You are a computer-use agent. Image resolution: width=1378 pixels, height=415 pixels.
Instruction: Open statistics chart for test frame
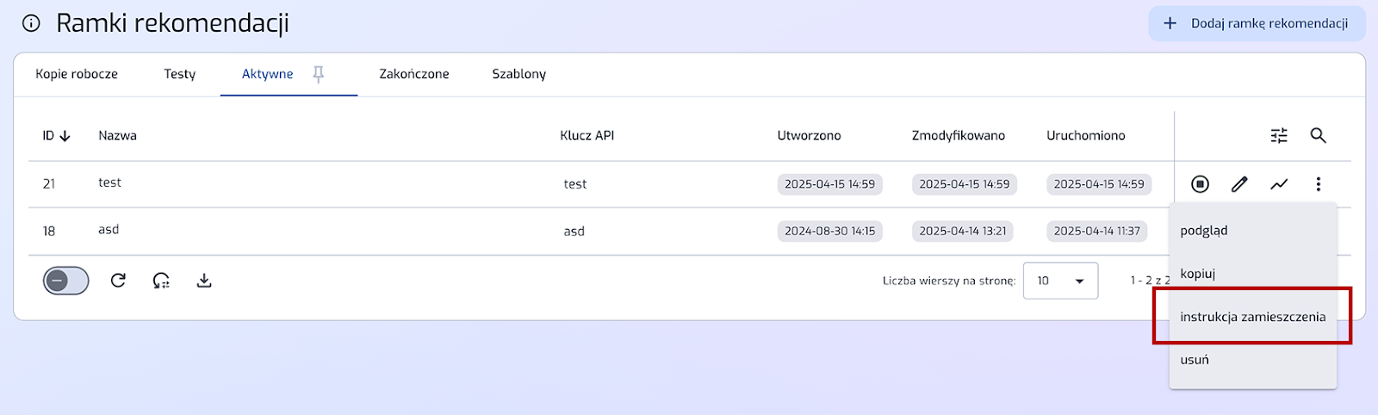click(x=1279, y=183)
